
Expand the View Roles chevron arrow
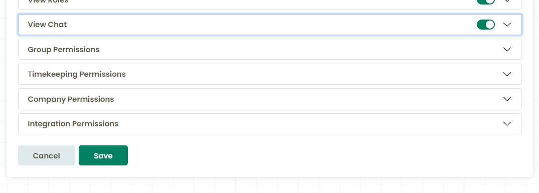[x=507, y=1]
